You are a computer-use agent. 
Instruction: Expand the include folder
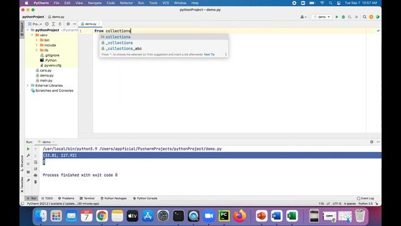pos(36,45)
